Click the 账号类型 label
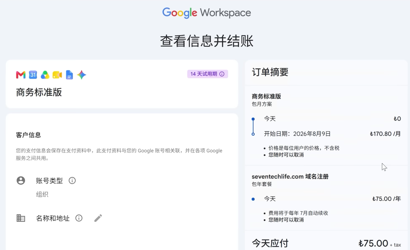 [x=49, y=181]
